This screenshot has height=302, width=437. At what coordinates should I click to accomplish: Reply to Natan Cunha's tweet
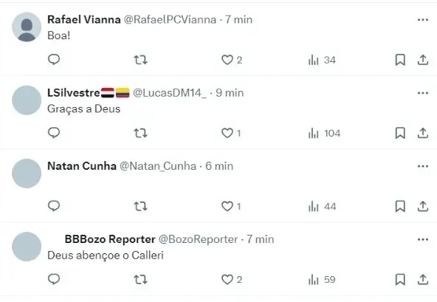[54, 206]
